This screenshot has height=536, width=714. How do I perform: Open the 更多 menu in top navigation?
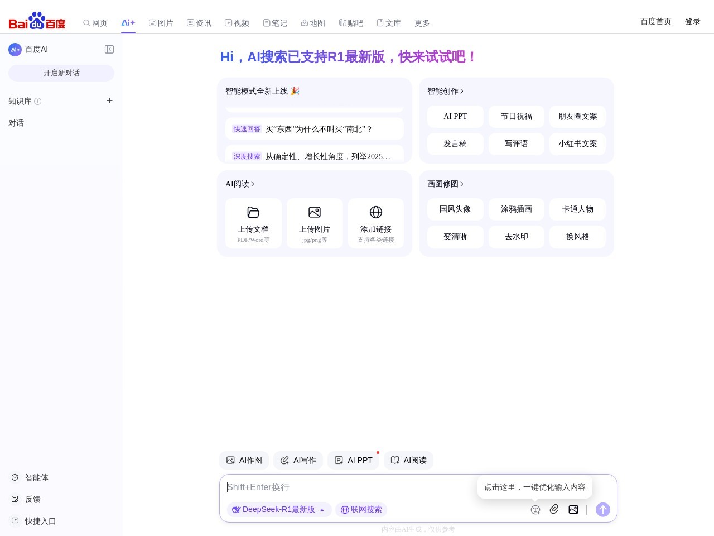pos(422,23)
